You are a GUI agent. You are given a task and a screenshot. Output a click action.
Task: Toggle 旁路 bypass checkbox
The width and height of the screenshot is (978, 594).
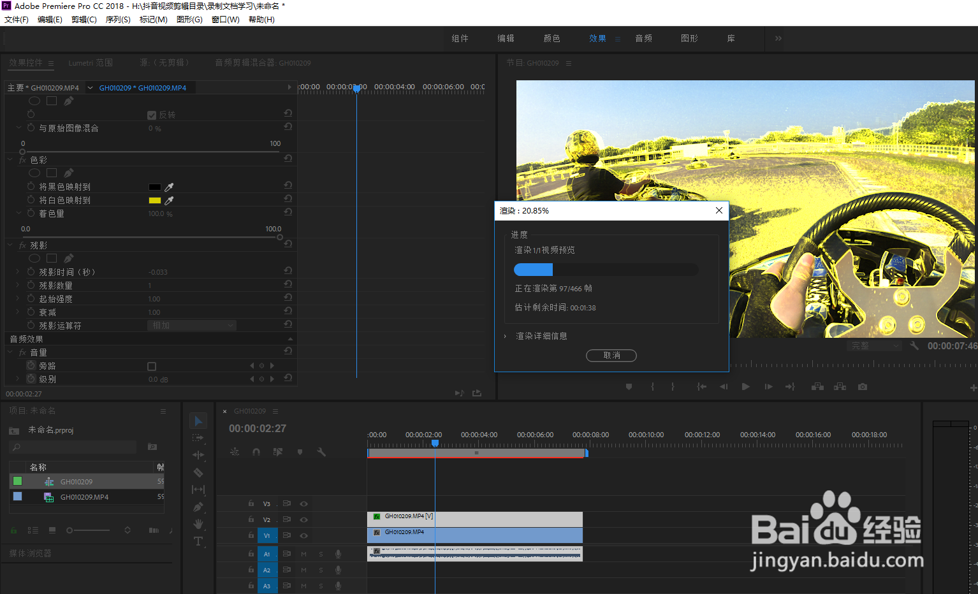point(152,366)
